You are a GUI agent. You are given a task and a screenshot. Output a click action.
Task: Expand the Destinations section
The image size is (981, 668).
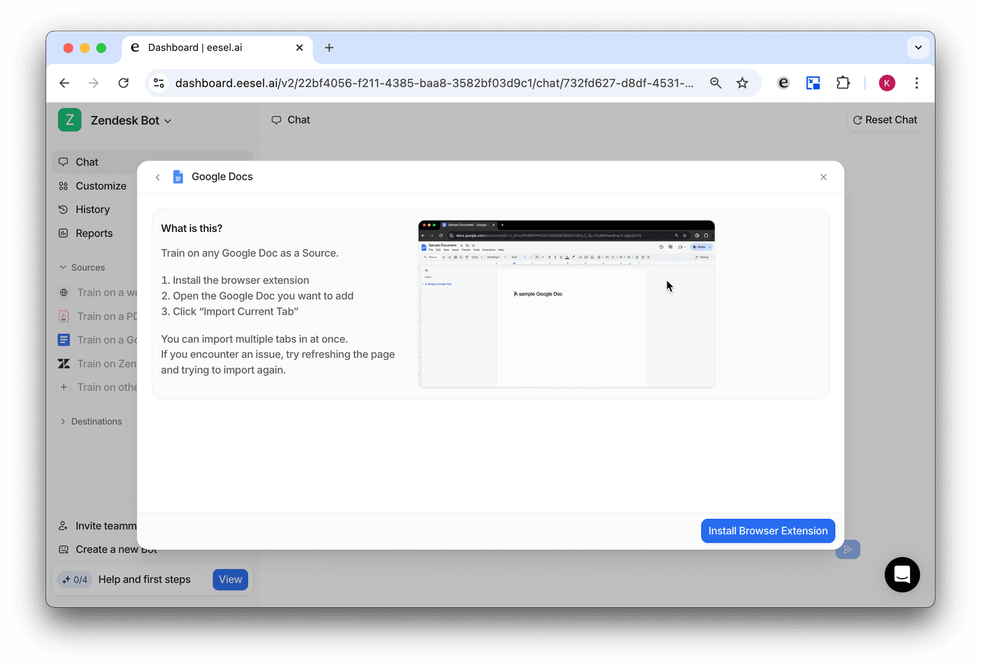91,422
